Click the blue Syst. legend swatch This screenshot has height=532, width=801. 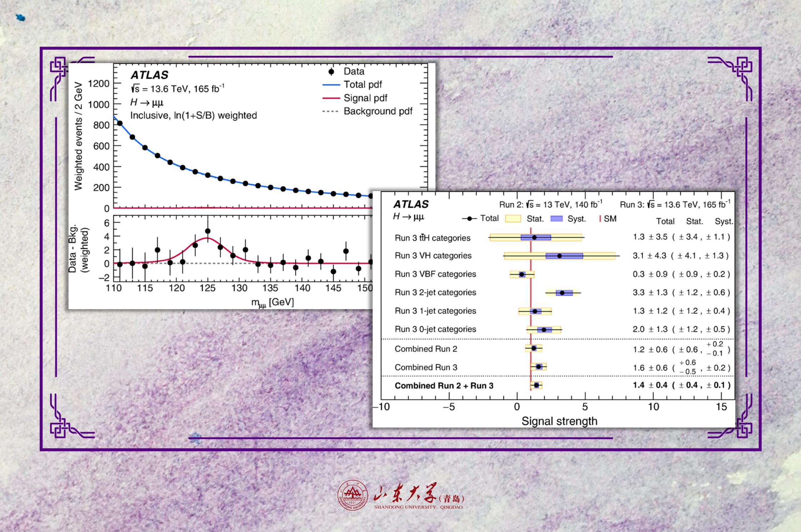tap(556, 219)
